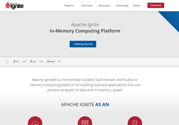
Task: Click the Apache Ignite logo
Action: tap(14, 5)
